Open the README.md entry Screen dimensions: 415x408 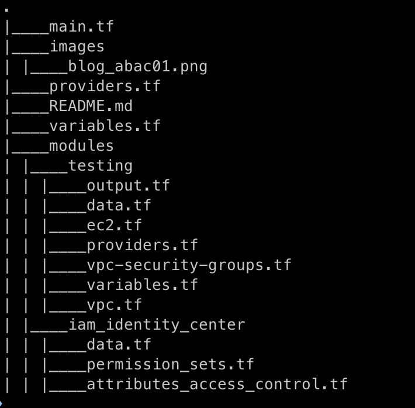tap(91, 106)
